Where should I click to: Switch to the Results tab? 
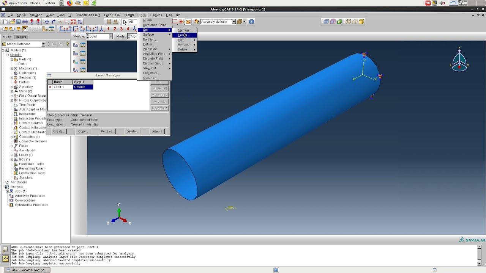[21, 37]
